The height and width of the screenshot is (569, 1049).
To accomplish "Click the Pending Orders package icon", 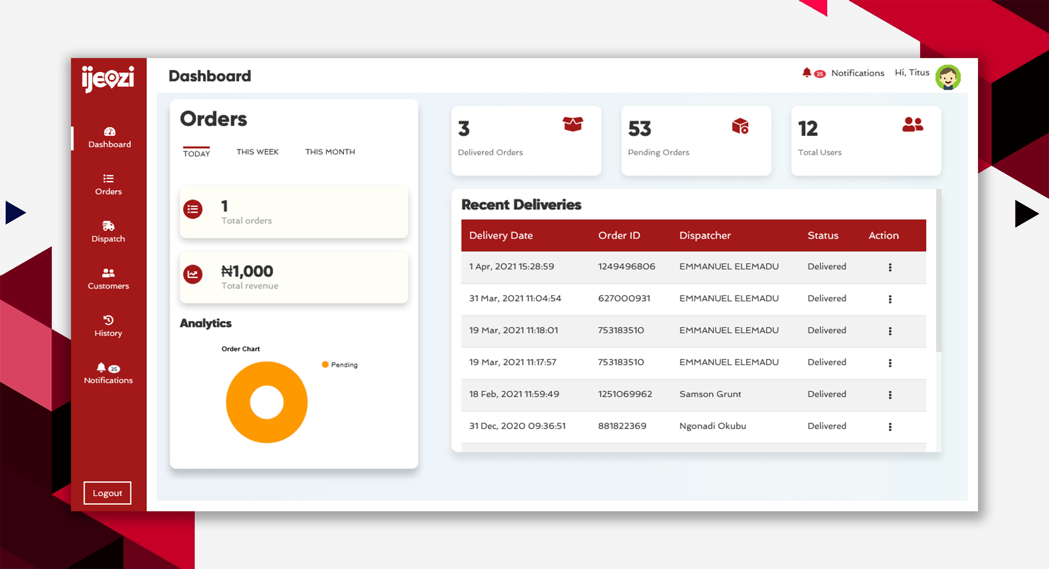I will pos(740,126).
